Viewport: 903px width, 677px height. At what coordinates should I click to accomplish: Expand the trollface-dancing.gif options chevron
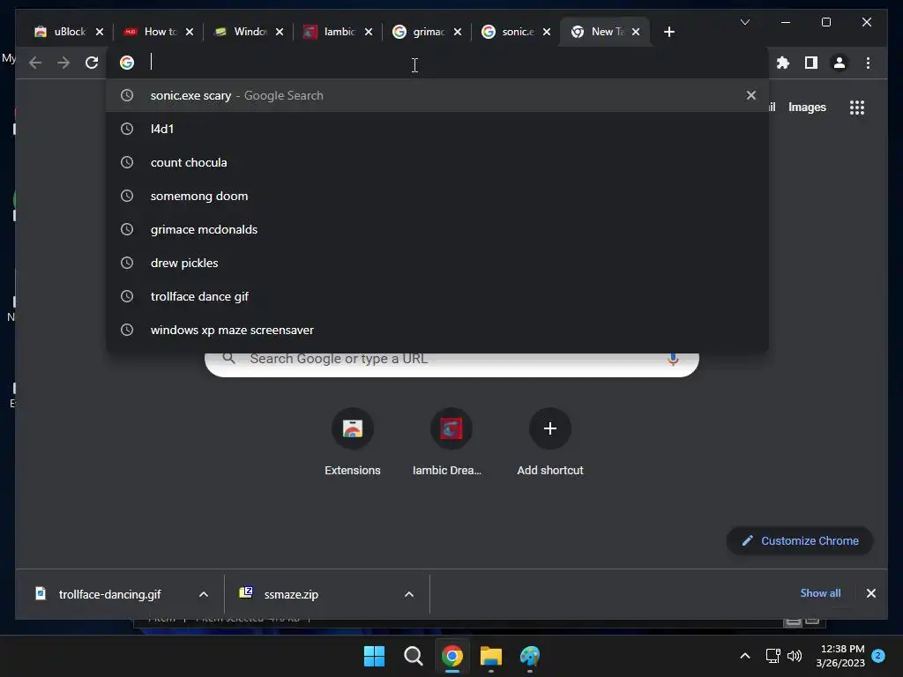[204, 594]
